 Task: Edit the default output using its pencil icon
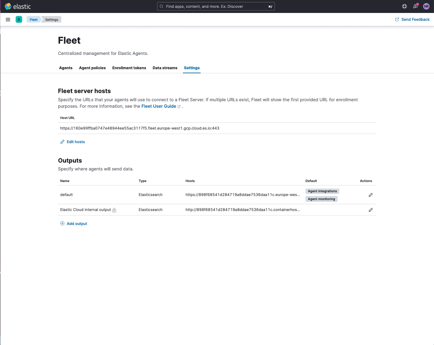point(371,195)
